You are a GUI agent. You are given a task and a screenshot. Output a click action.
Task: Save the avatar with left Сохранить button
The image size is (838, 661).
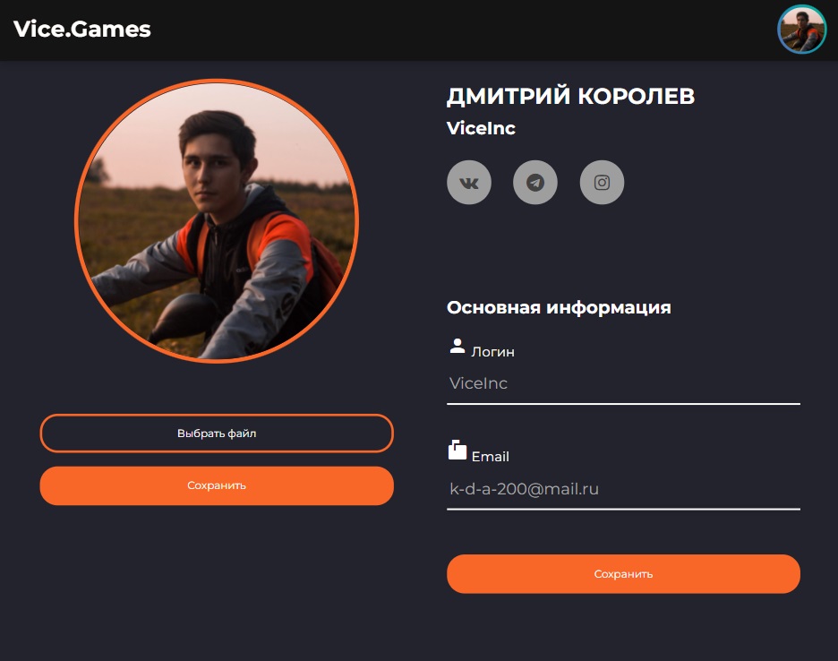pyautogui.click(x=217, y=485)
